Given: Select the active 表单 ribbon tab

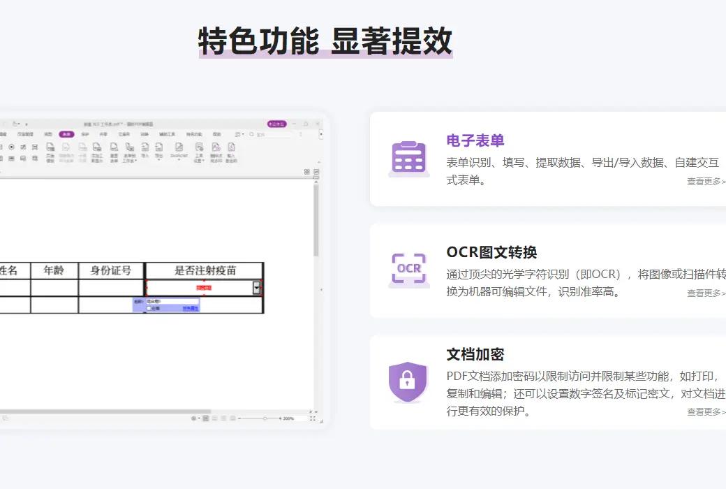Looking at the screenshot, I should point(66,134).
